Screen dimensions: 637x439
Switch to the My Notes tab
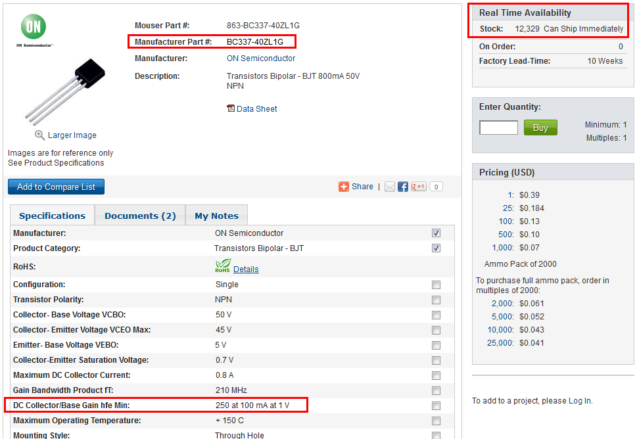point(216,216)
